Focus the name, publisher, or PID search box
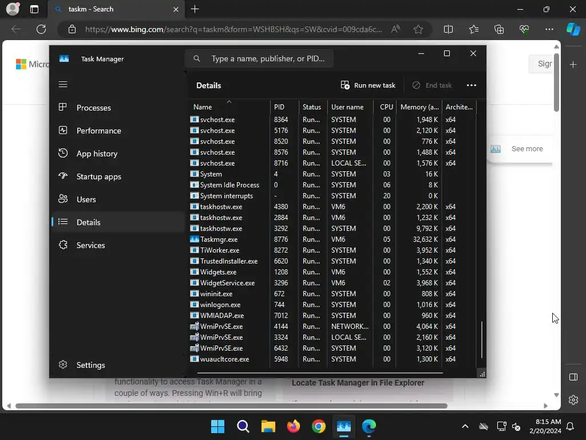Image resolution: width=586 pixels, height=440 pixels. click(x=259, y=59)
